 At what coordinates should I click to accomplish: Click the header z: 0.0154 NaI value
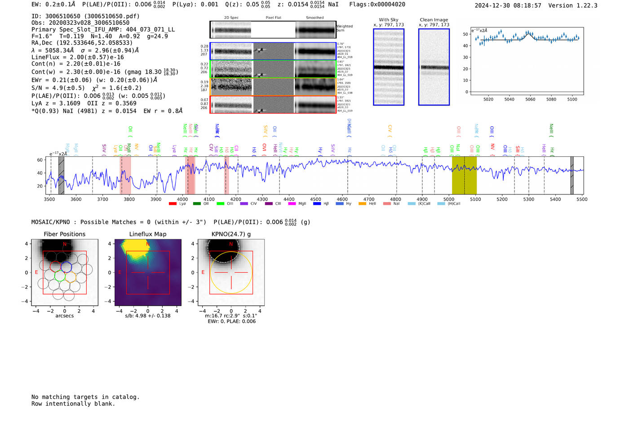308,4
